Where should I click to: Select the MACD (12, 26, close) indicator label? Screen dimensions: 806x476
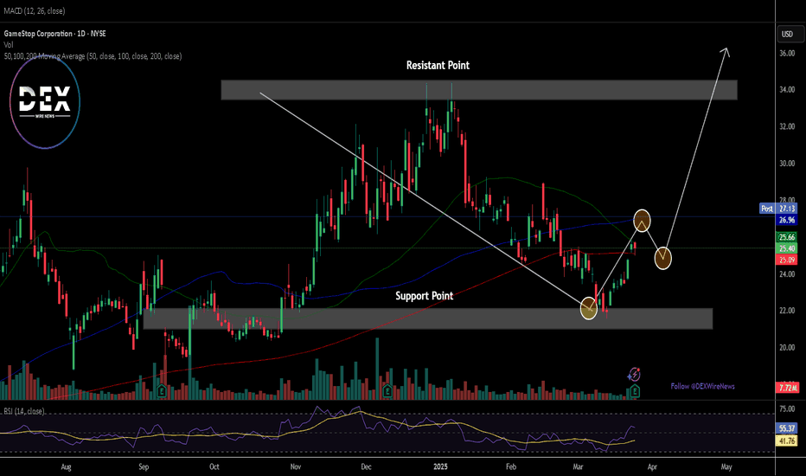(34, 10)
